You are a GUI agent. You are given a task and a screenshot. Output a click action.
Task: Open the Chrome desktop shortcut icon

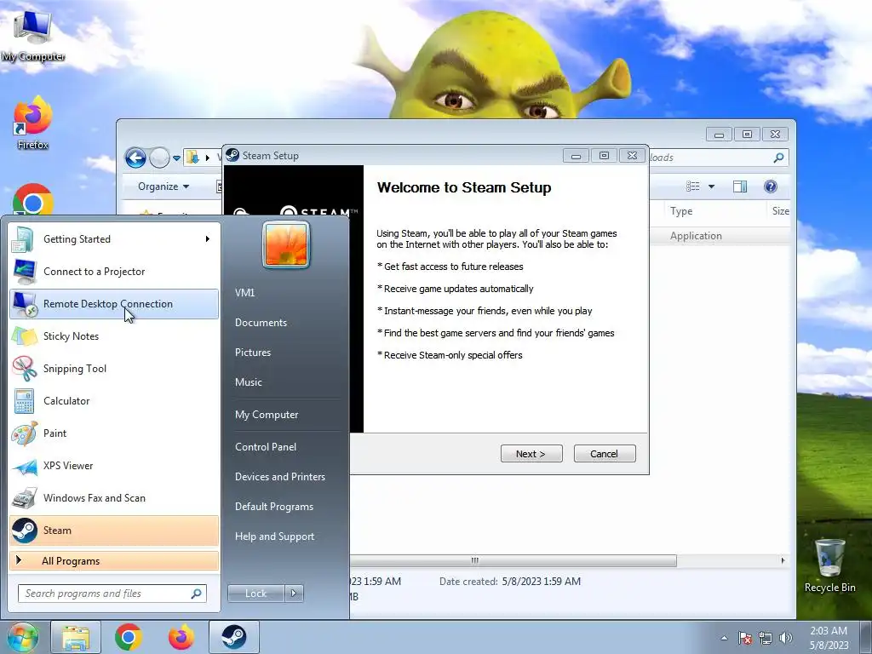(x=32, y=199)
